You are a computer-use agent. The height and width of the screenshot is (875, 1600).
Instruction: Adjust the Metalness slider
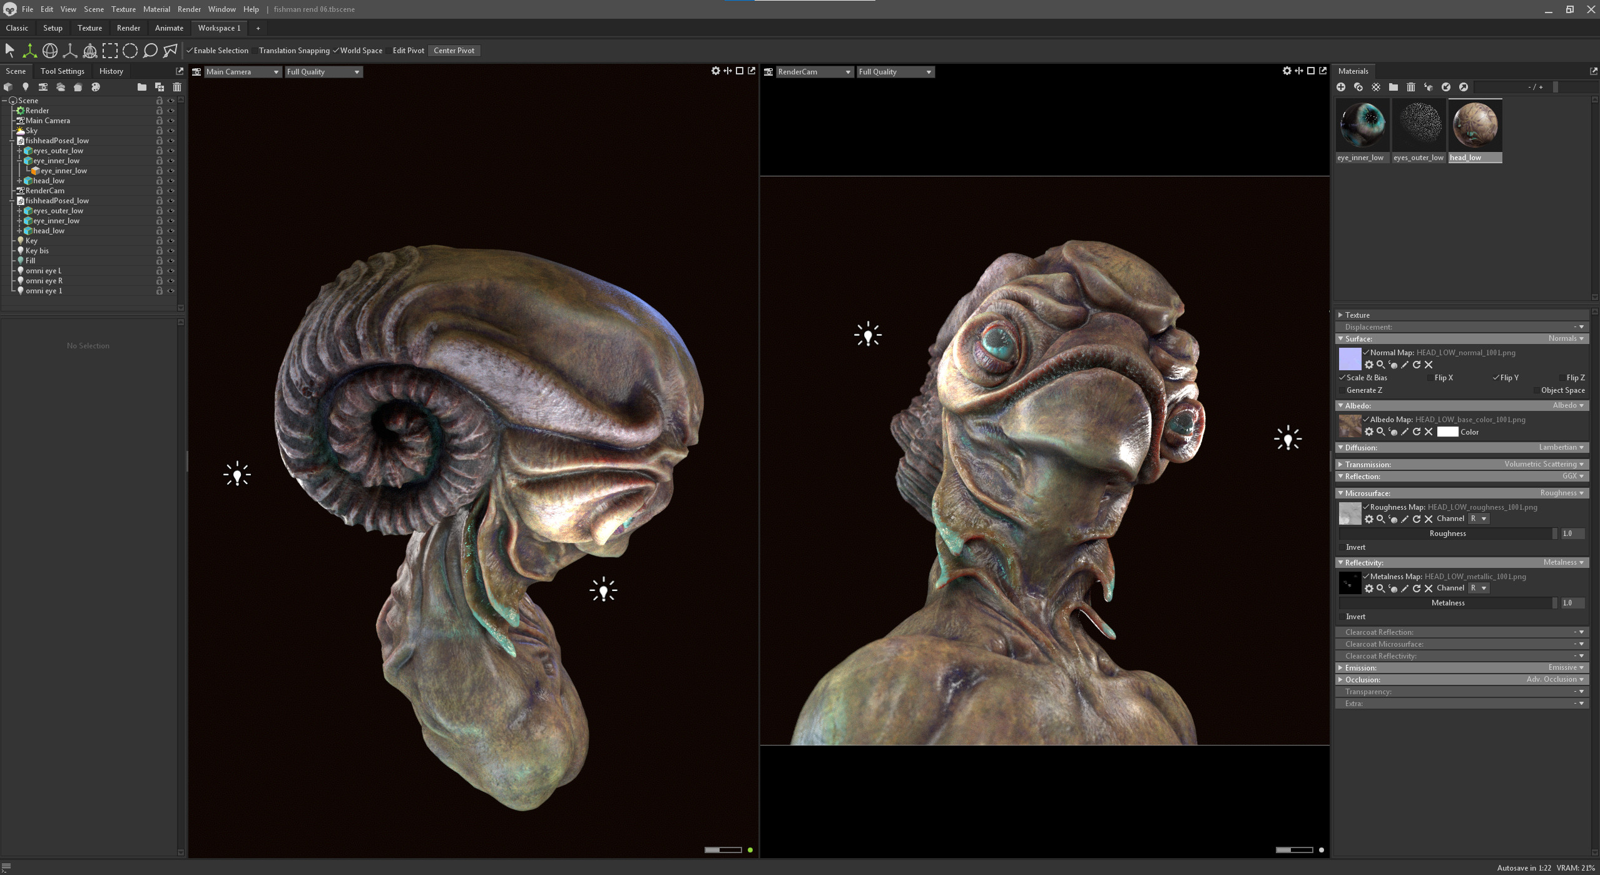[1447, 603]
